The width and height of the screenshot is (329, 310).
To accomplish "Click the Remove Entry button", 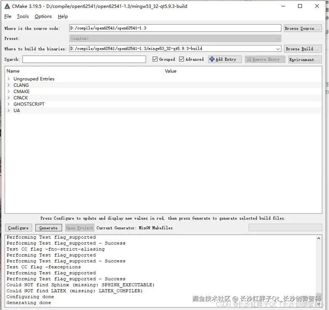I will click(x=265, y=59).
